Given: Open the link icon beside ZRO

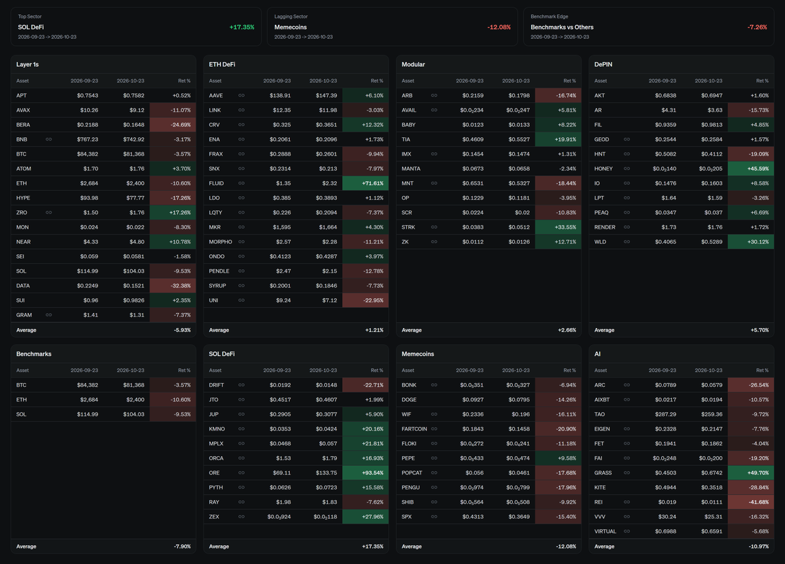Looking at the screenshot, I should tap(49, 212).
